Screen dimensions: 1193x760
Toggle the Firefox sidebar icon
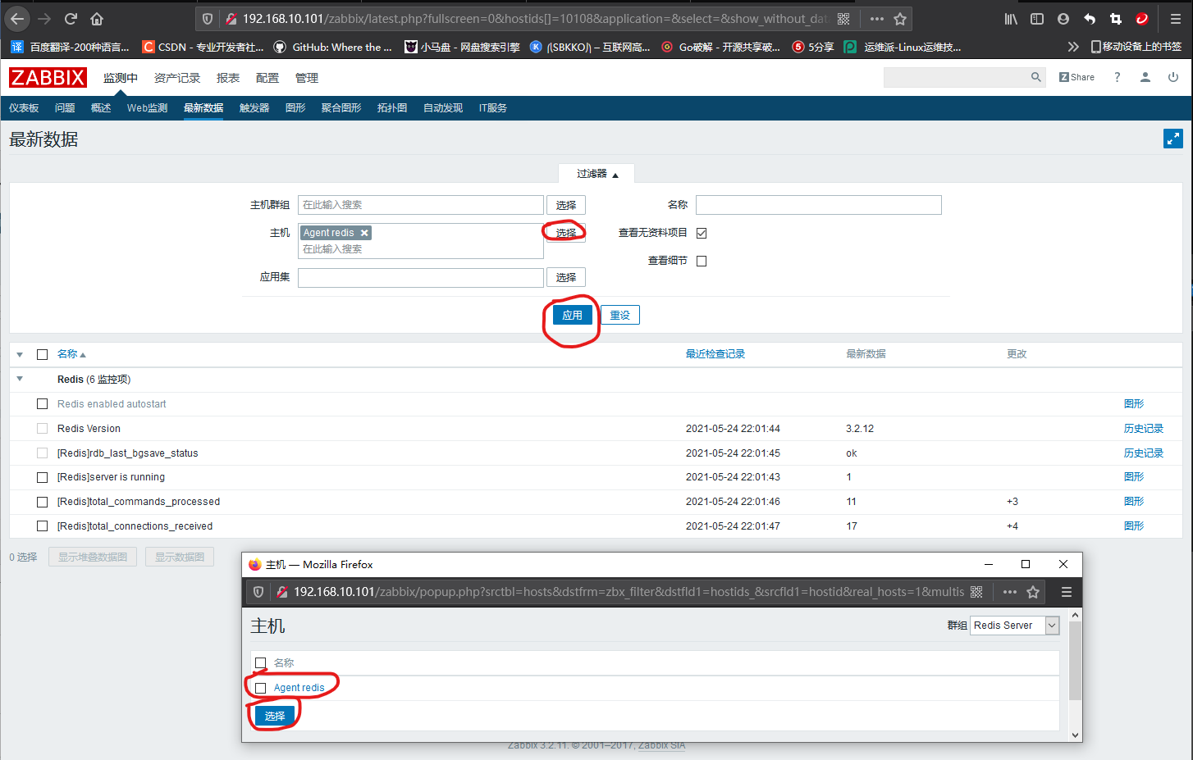[x=1037, y=19]
